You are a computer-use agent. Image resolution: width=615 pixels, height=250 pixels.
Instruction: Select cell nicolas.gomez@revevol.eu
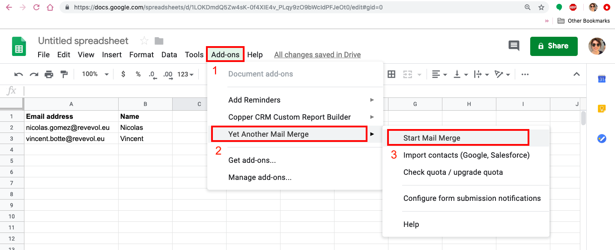[x=71, y=127]
